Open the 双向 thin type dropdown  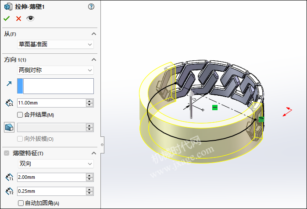pos(56,164)
